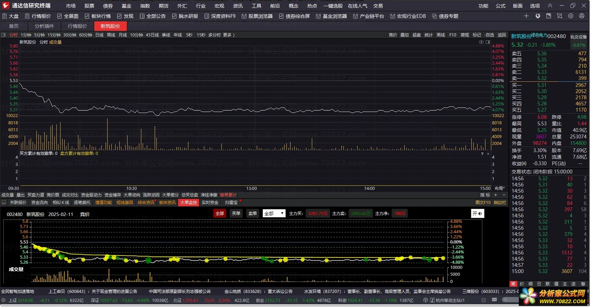
Task: Add an indicator pane with the + button
Action: tap(495, 195)
